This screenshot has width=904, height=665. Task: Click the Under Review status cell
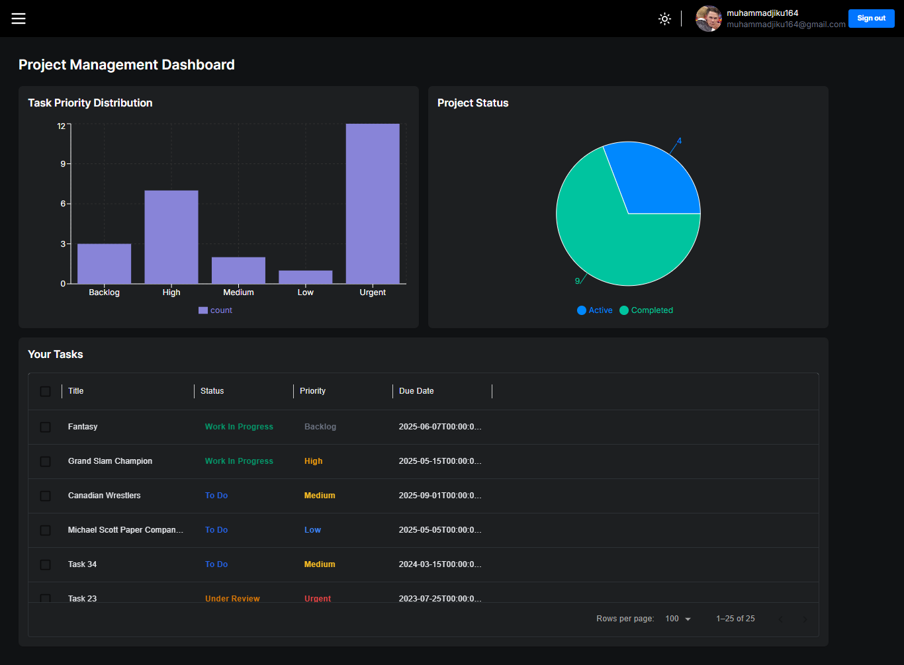pyautogui.click(x=232, y=598)
